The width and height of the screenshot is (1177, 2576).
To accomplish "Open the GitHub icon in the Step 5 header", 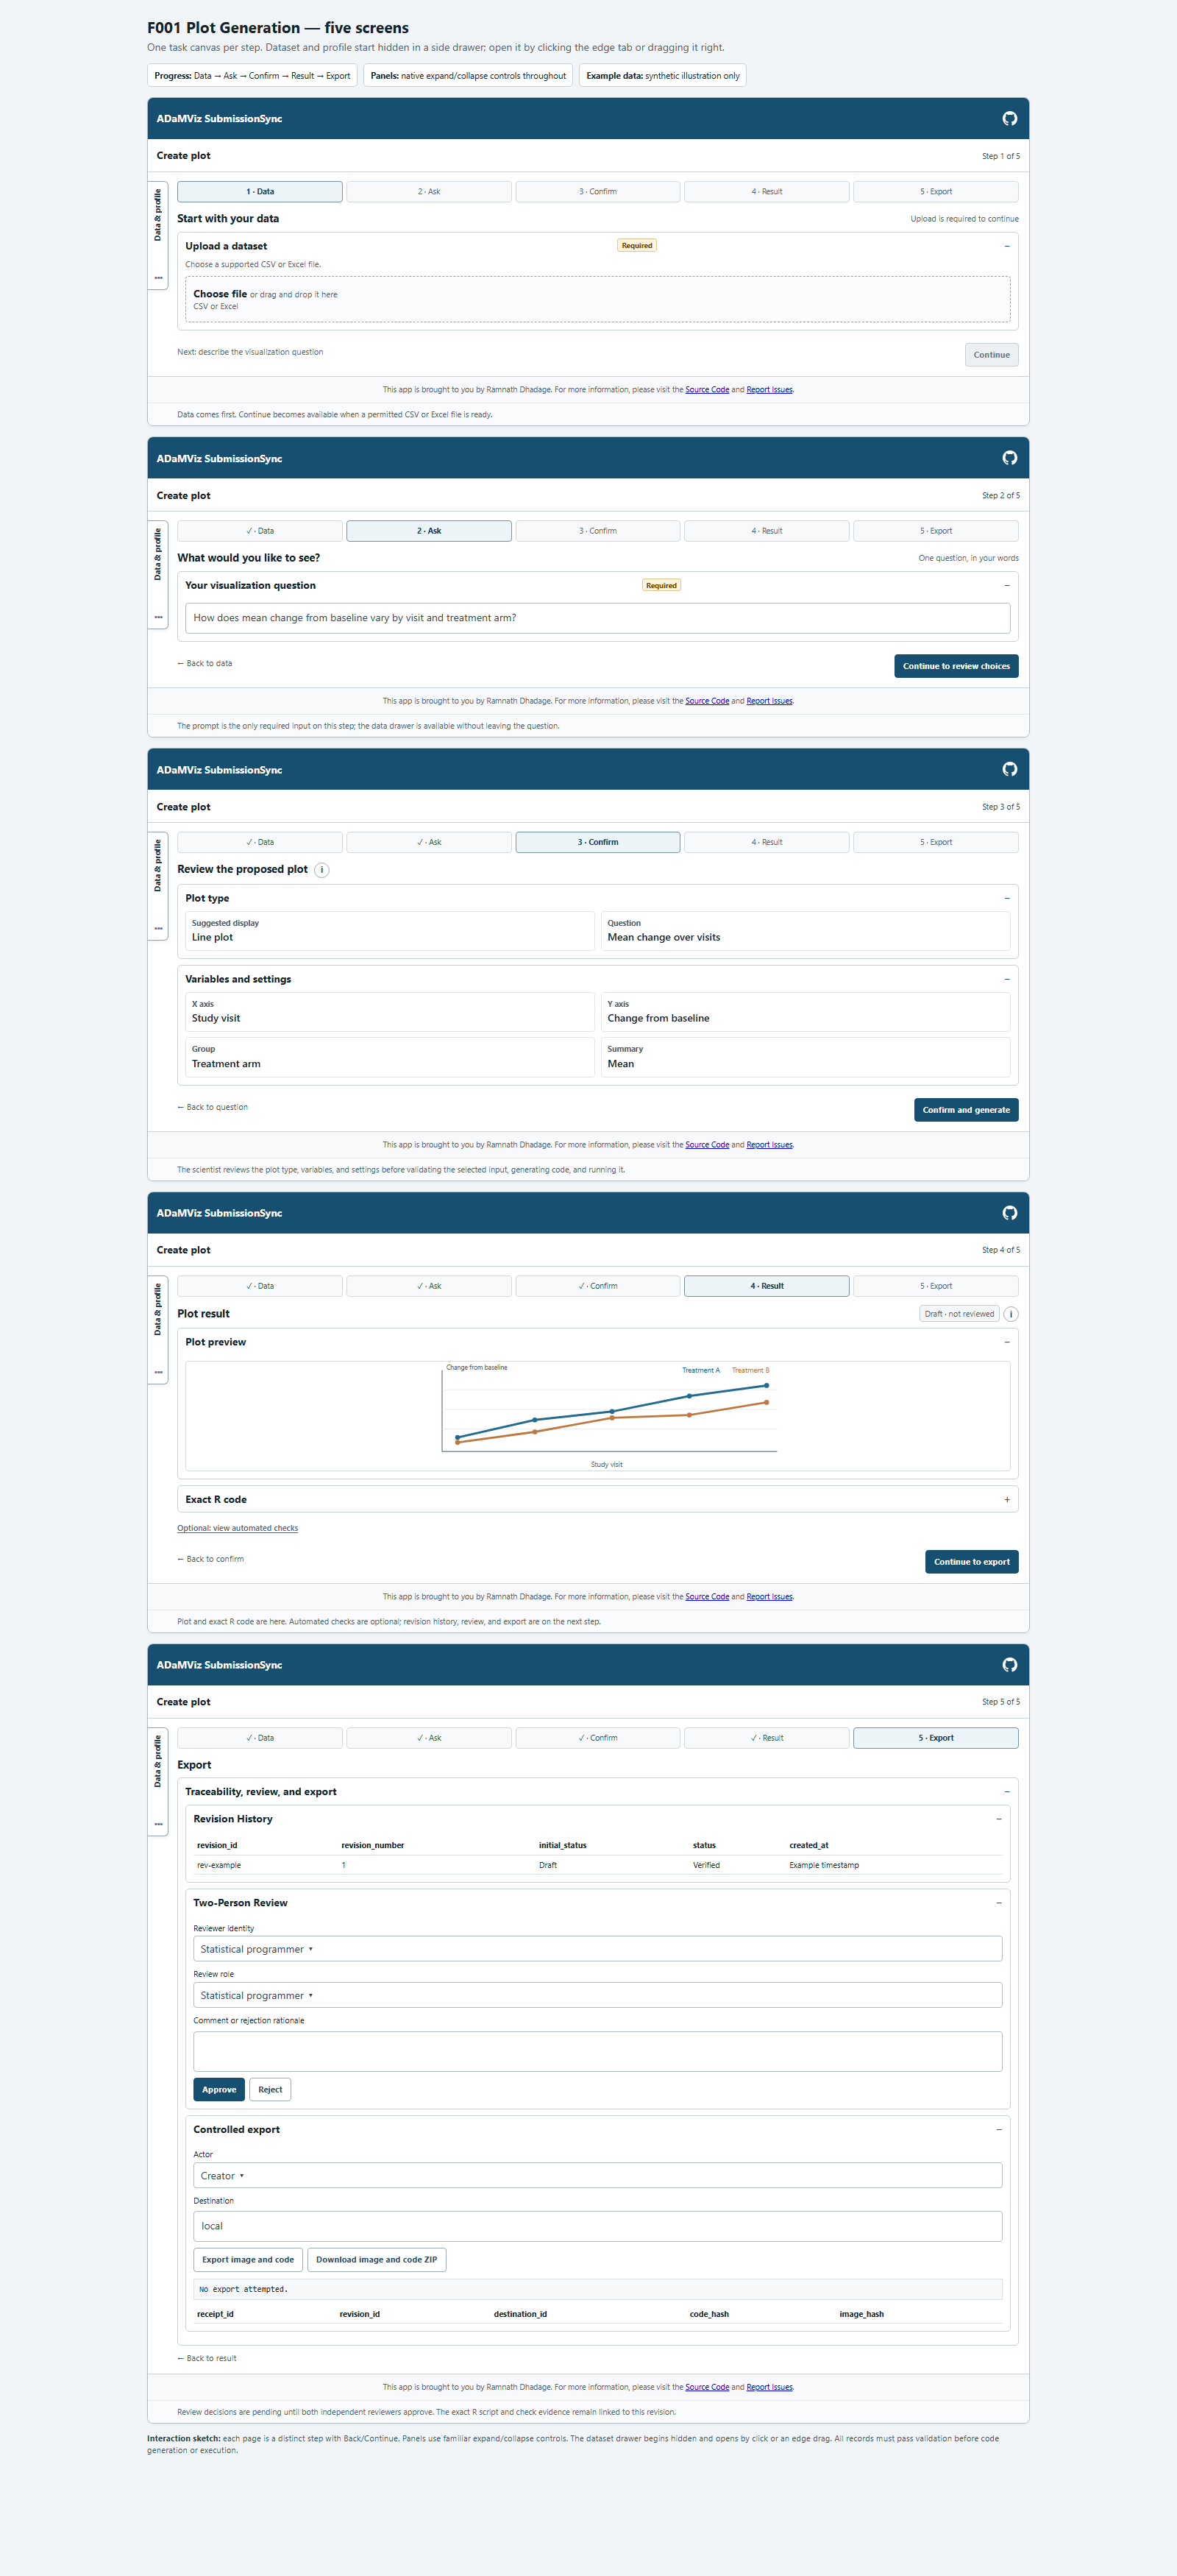I will pos(1009,1665).
